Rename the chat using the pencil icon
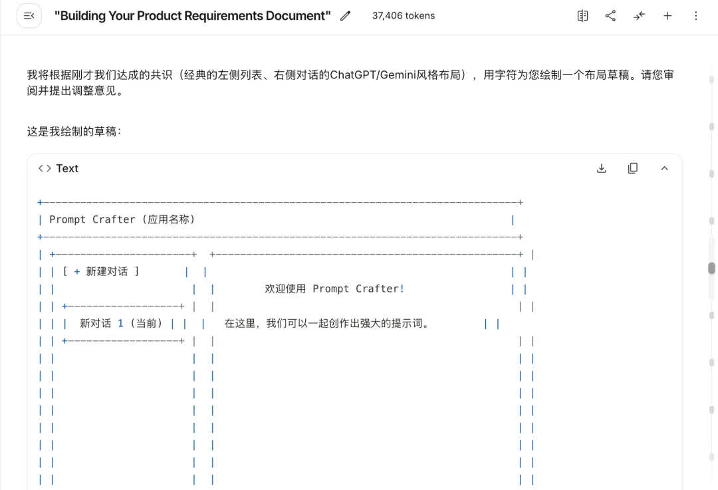 344,15
